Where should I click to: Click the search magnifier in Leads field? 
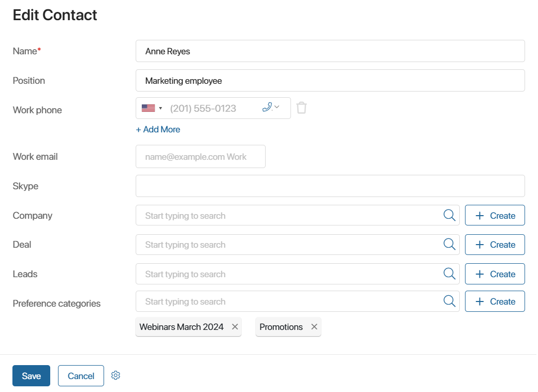[449, 274]
